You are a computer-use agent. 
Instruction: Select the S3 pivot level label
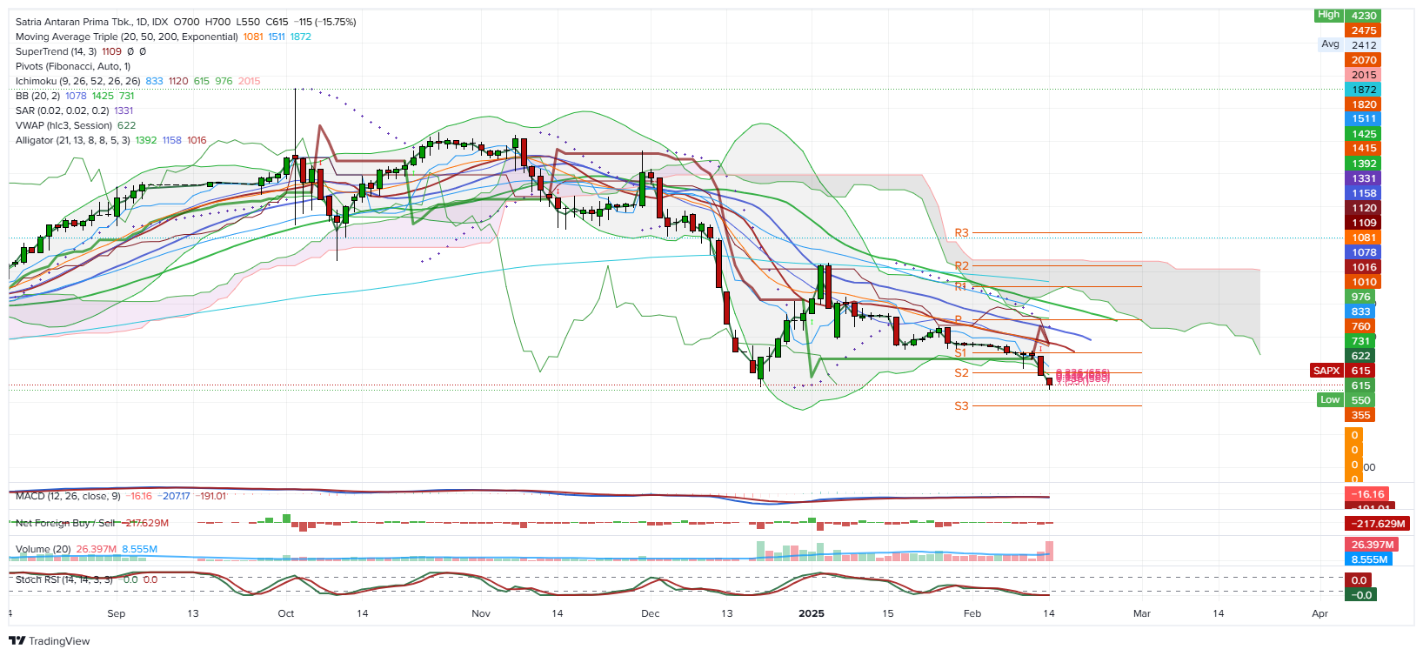click(961, 406)
